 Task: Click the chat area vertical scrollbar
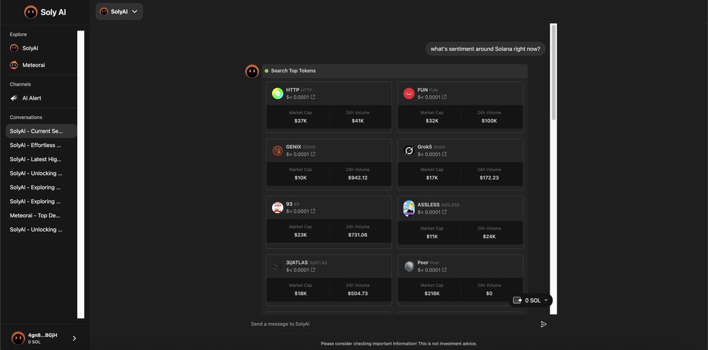tap(553, 73)
